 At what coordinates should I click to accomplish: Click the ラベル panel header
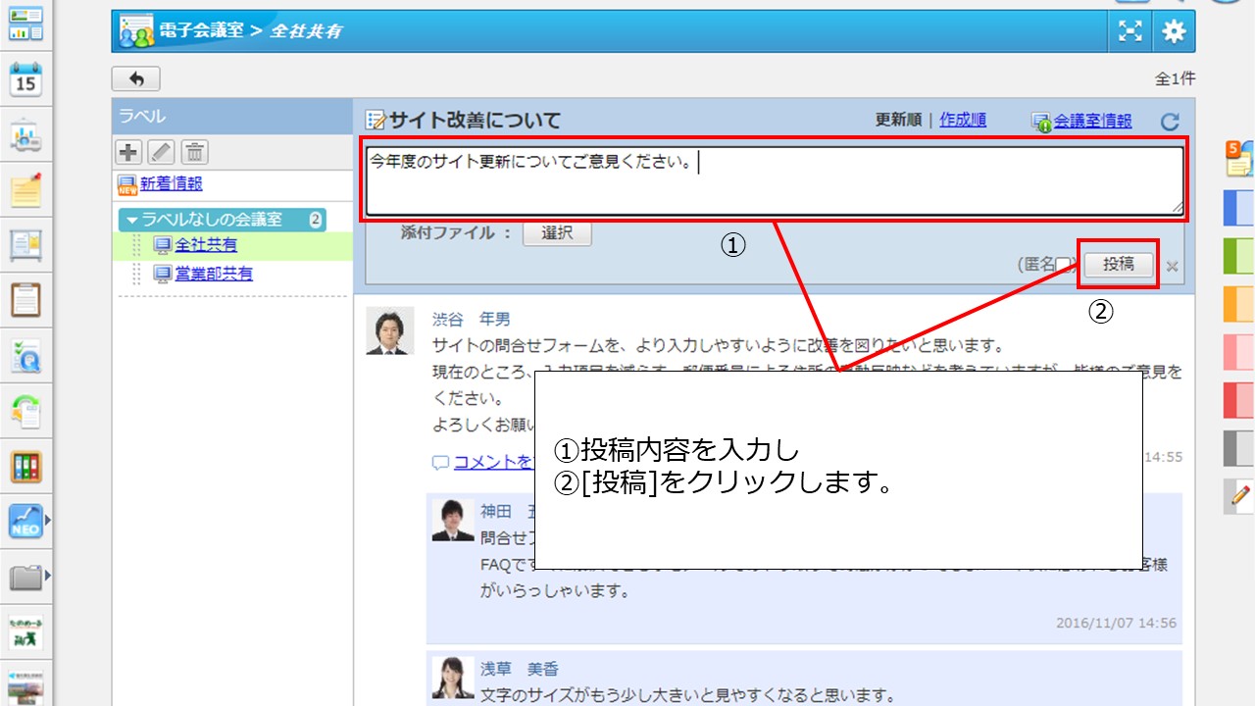(x=232, y=116)
